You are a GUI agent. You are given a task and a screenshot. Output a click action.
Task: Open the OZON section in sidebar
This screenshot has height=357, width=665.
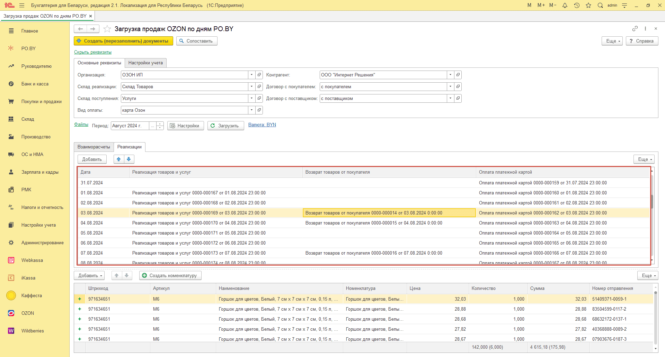tap(28, 313)
